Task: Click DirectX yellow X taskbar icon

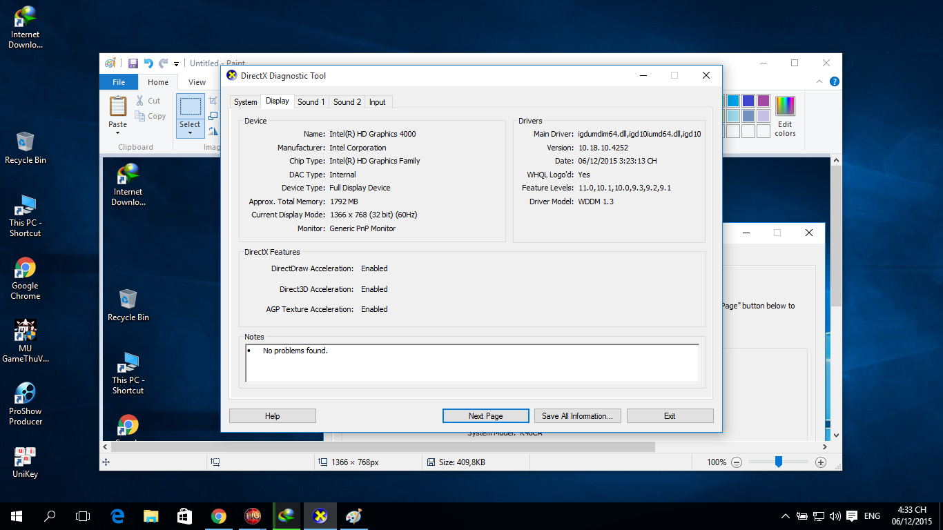Action: click(x=320, y=516)
